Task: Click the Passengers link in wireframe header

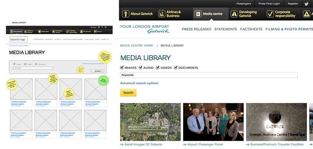Action: [x=93, y=27]
